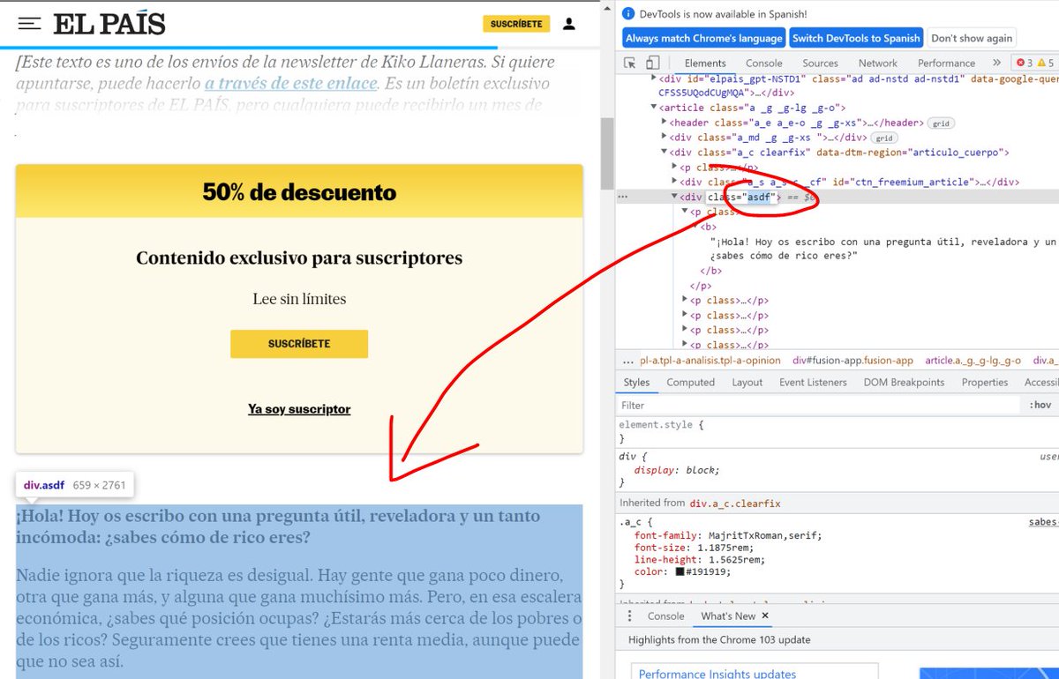Activate the inspect element picker tool
1059x679 pixels.
[x=630, y=63]
